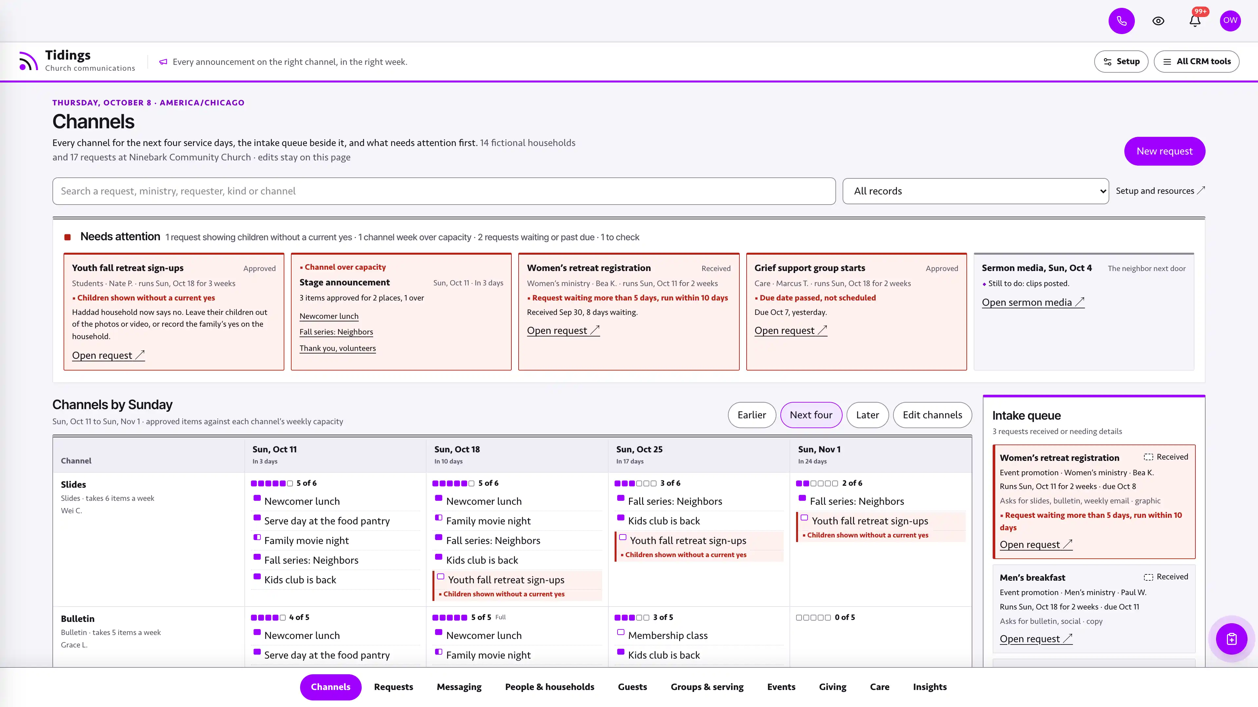Click the purple phone call icon
Viewport: 1258px width, 707px height.
click(1121, 21)
